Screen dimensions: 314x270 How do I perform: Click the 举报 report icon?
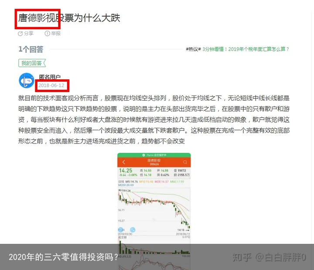pos(47,34)
